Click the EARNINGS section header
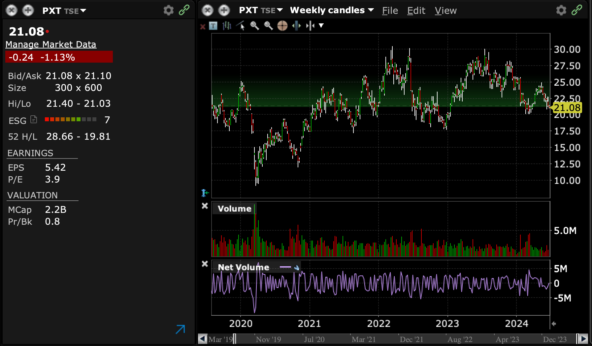 (30, 153)
